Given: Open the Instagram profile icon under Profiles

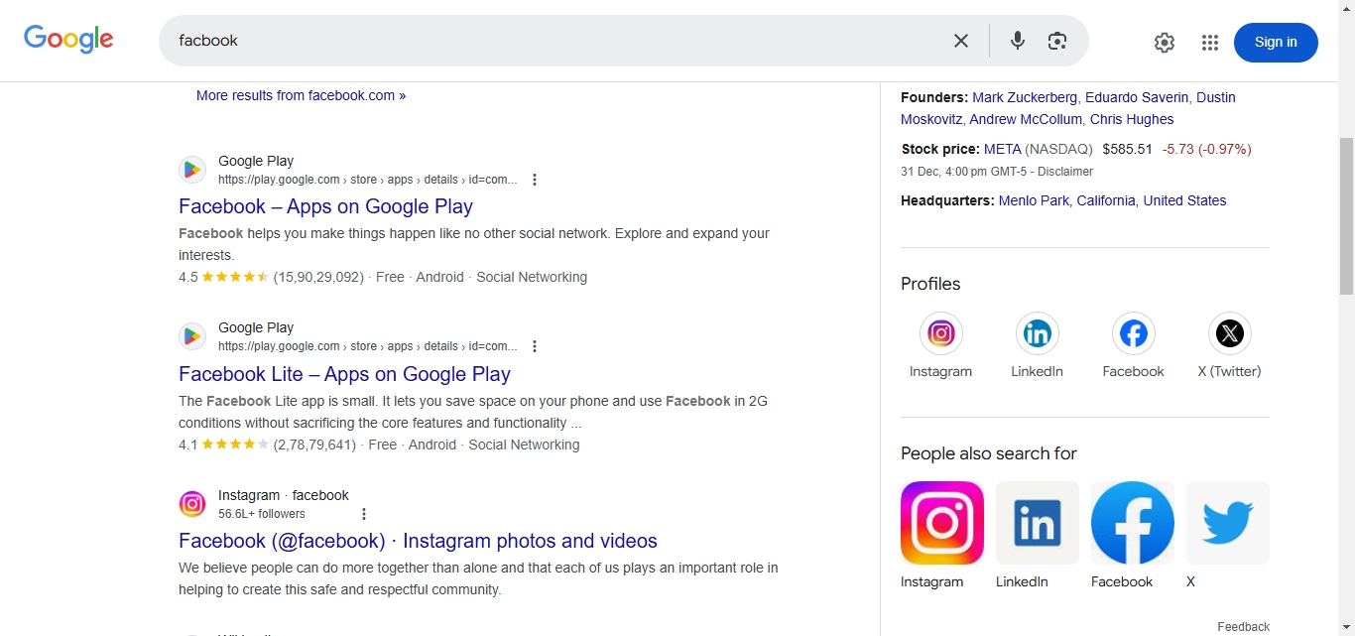Looking at the screenshot, I should (941, 334).
